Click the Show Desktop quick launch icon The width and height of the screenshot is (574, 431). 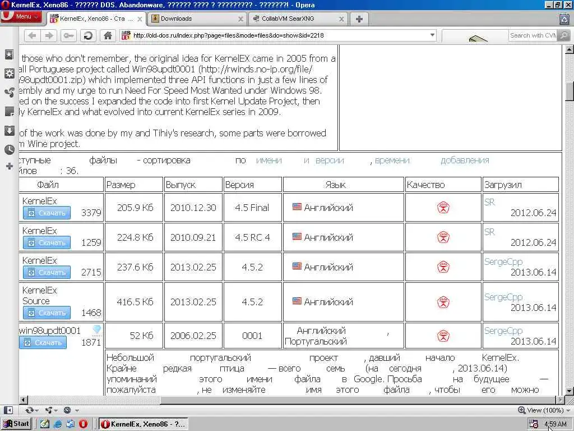(x=45, y=424)
